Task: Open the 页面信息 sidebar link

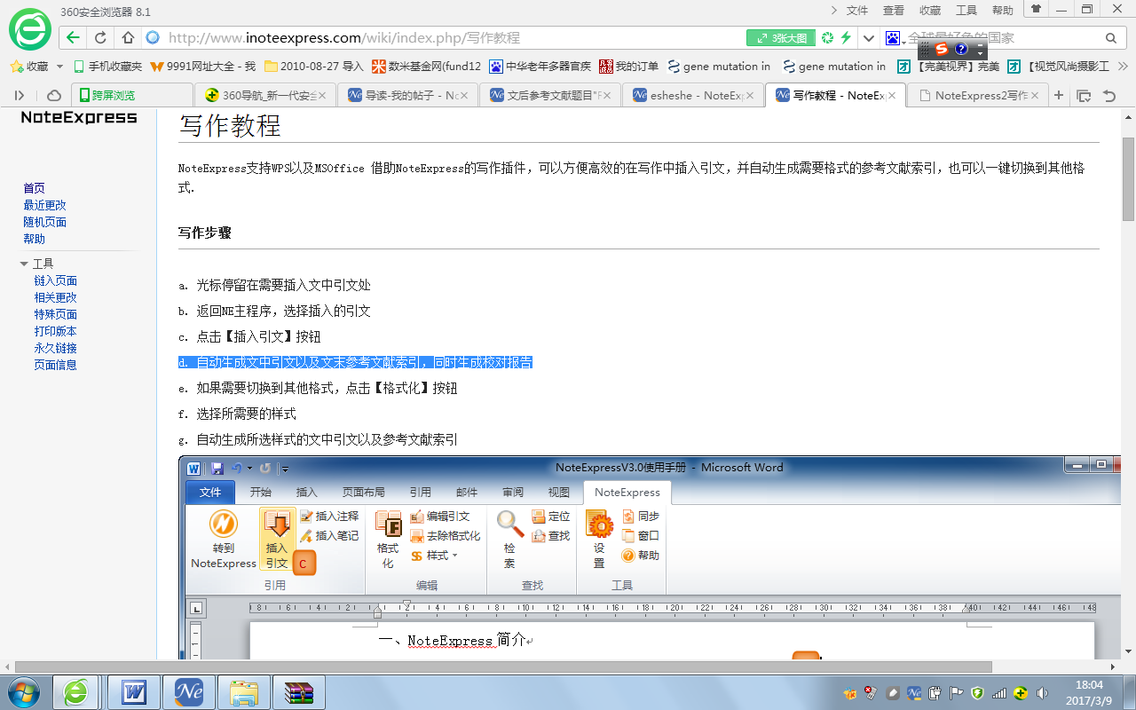Action: pyautogui.click(x=56, y=365)
